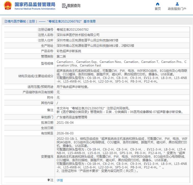Click the 数据查询 header label
This screenshot has width=193, height=185.
click(74, 6)
